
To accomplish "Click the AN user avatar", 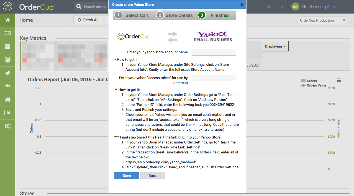I will point(295,7).
